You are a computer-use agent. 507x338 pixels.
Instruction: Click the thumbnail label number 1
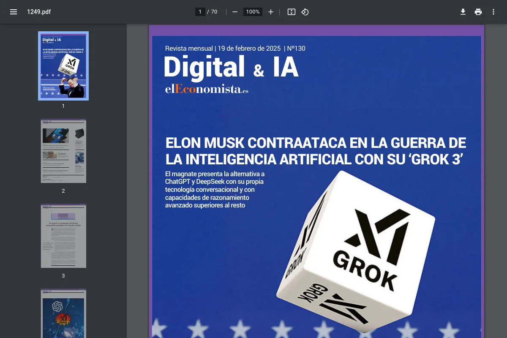[63, 106]
